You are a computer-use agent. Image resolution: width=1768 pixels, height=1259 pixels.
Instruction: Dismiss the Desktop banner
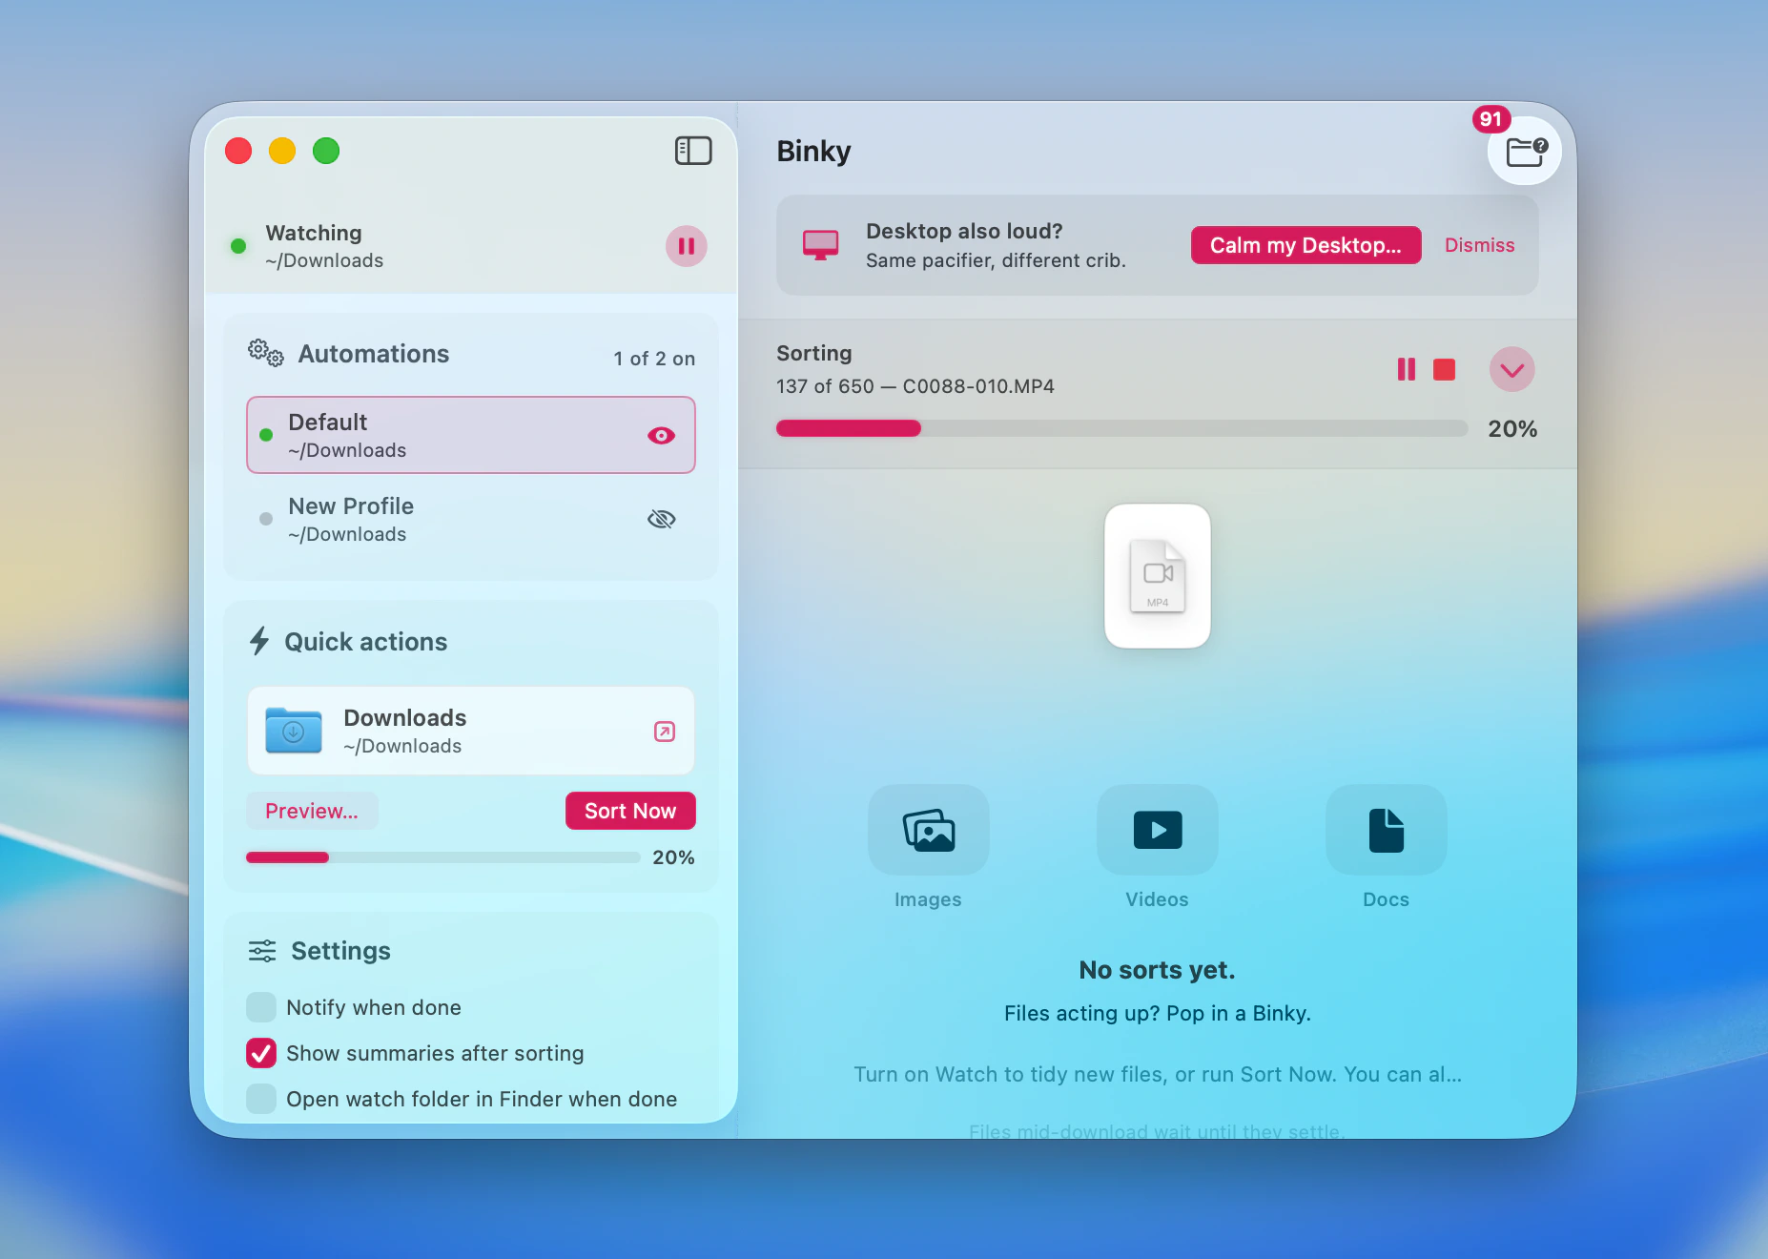1479,245
